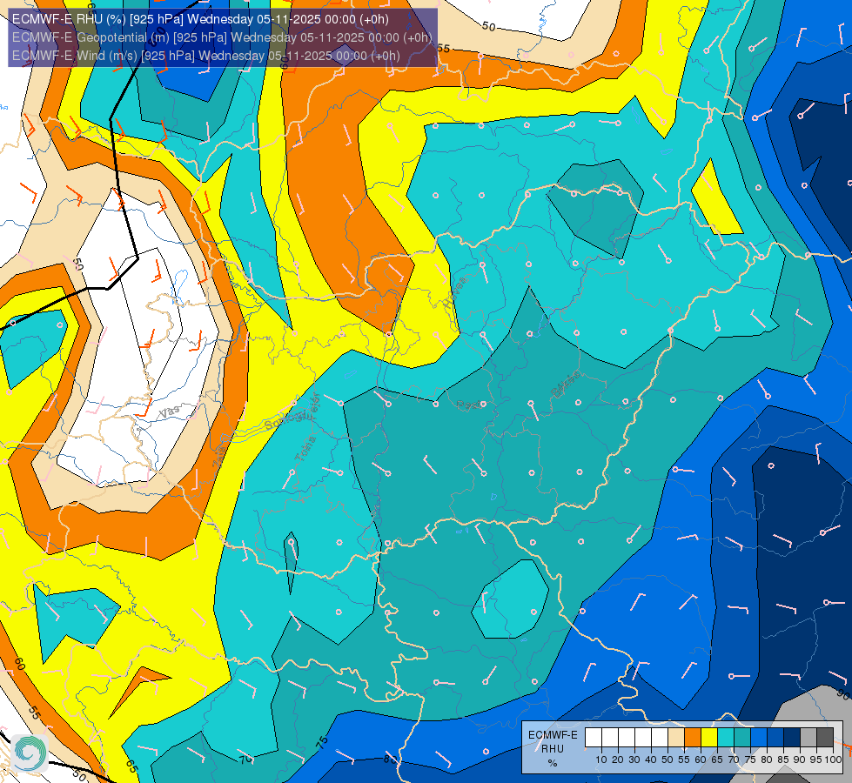Click the Tolna county label on the map
Screen dimensions: 852x783
pos(305,449)
